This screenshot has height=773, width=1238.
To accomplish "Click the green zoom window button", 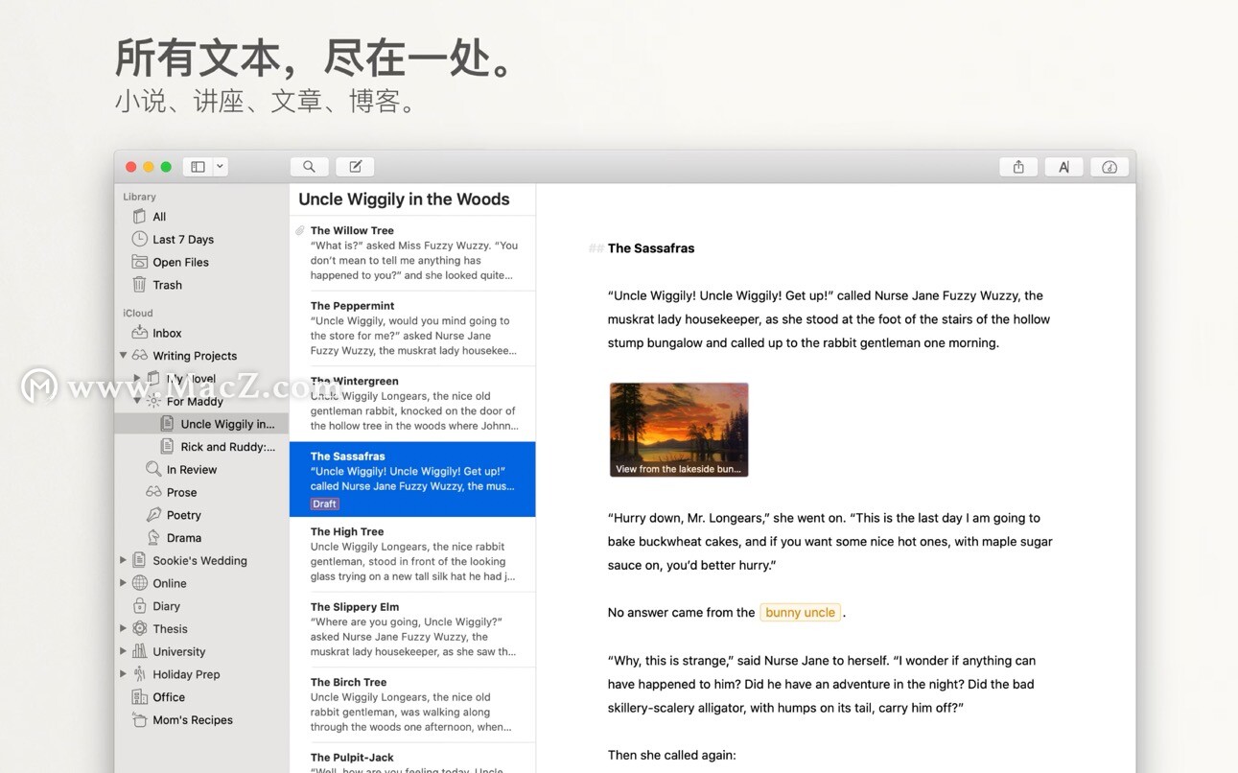I will click(166, 167).
